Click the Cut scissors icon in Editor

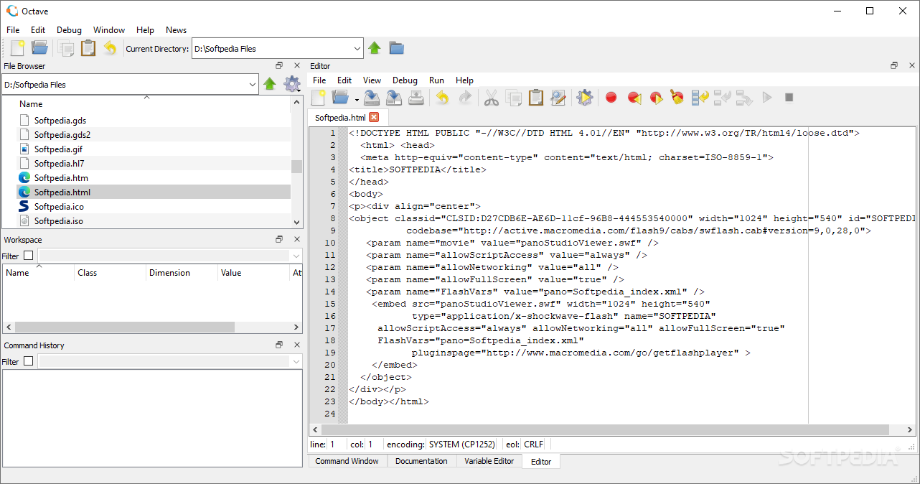491,98
